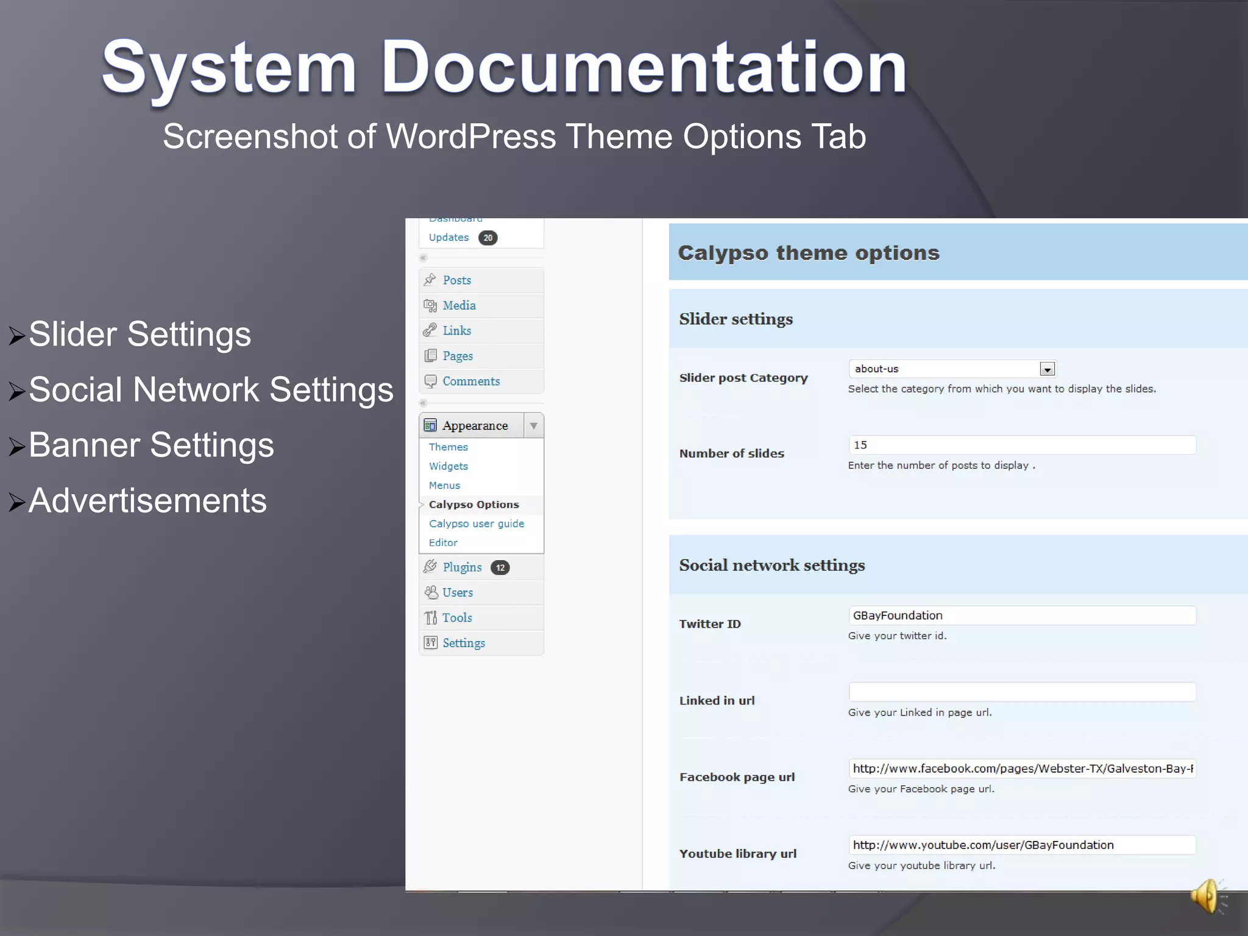Click the Number of slides field
Viewport: 1248px width, 936px height.
[1022, 445]
